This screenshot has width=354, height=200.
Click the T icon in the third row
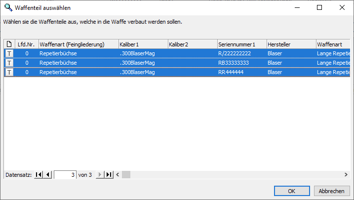(9, 72)
